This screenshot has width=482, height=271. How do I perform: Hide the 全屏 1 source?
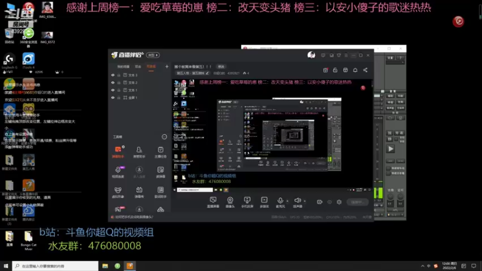tap(113, 98)
